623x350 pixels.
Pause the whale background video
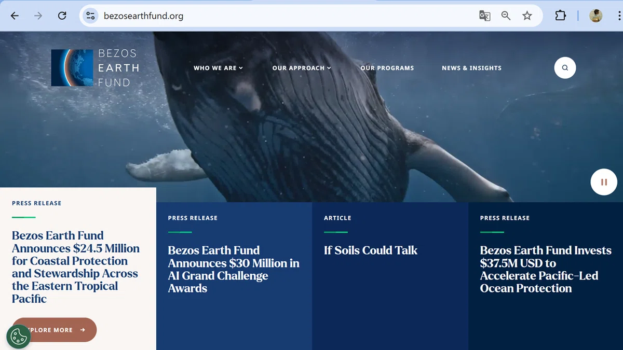[604, 182]
